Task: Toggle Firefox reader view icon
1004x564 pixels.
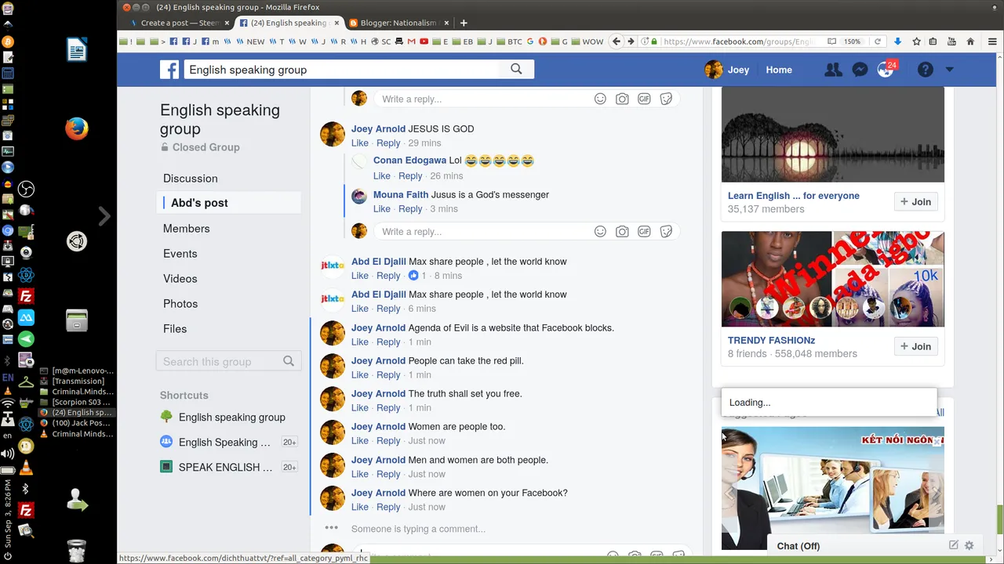Action: tap(831, 42)
